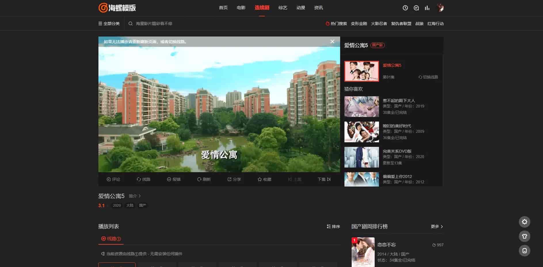Dismiss the playback notice banner
Screen dimensions: 543x267
(332, 42)
